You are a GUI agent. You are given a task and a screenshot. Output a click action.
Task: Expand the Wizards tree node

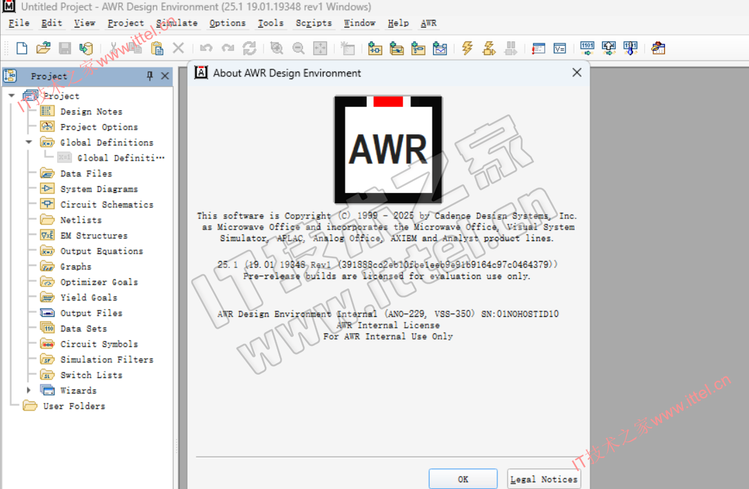pyautogui.click(x=29, y=391)
